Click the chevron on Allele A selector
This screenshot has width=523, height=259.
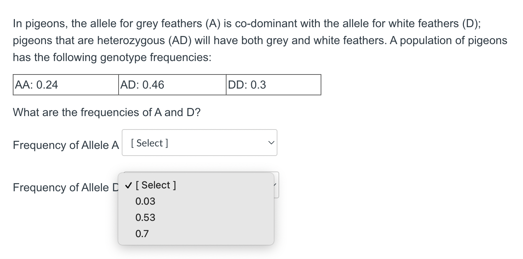pos(271,143)
